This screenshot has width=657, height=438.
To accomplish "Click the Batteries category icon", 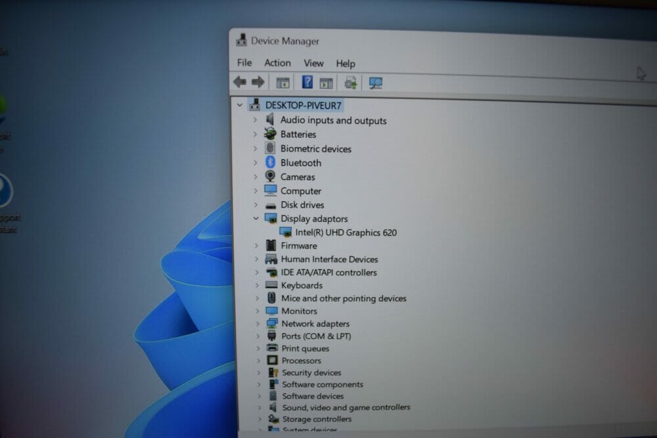I will pyautogui.click(x=270, y=134).
